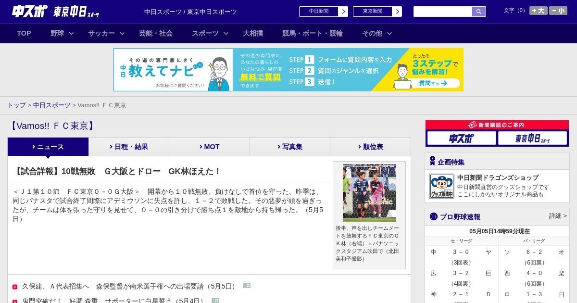
Task: Click ソ 6－2 オ score row
Action: (534, 252)
